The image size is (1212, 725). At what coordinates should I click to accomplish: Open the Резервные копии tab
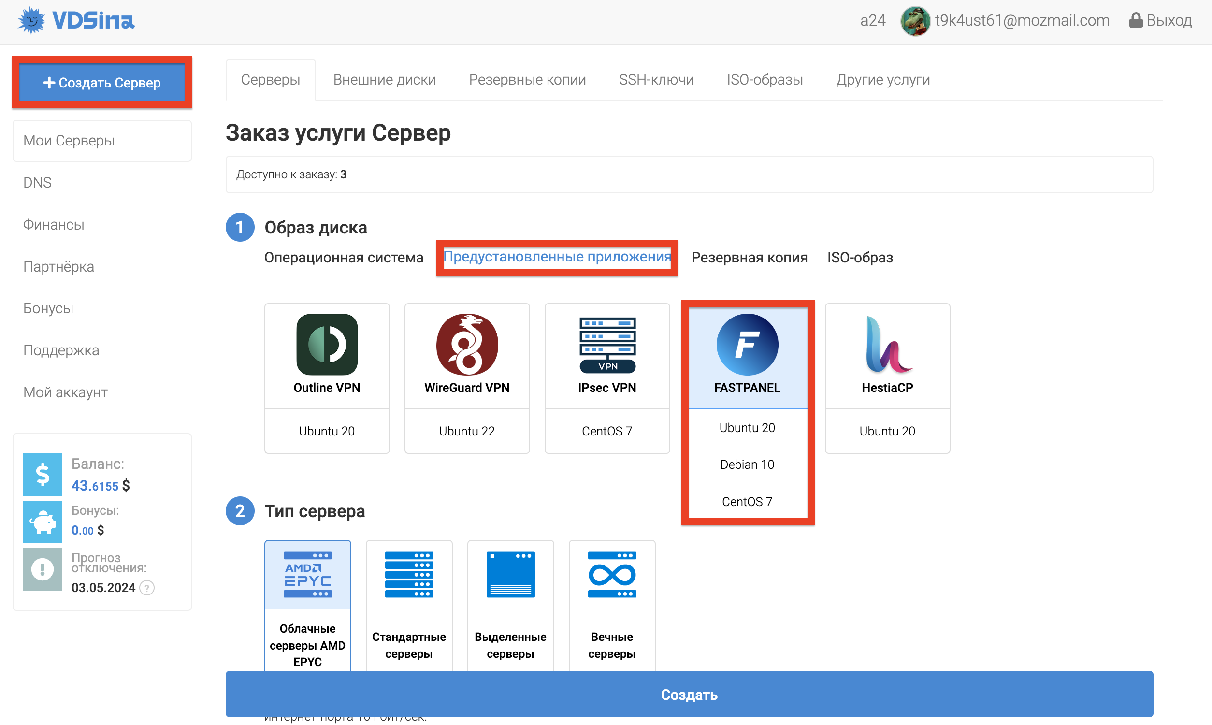coord(527,80)
